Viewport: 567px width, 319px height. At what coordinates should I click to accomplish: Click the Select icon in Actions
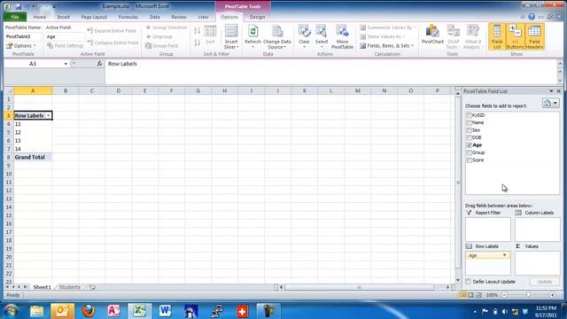[x=321, y=32]
